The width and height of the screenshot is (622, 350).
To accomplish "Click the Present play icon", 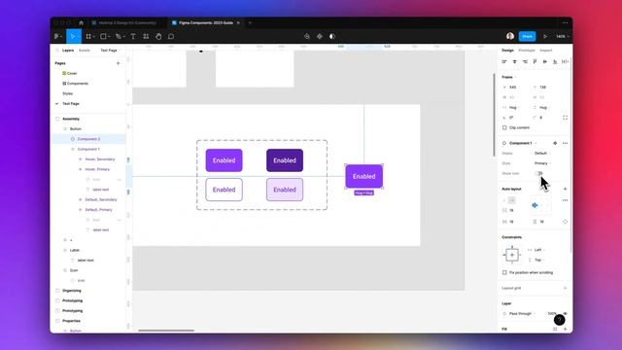I will (x=545, y=36).
